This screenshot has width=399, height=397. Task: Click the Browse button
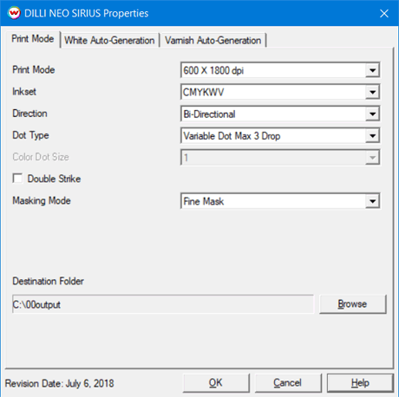click(x=352, y=304)
